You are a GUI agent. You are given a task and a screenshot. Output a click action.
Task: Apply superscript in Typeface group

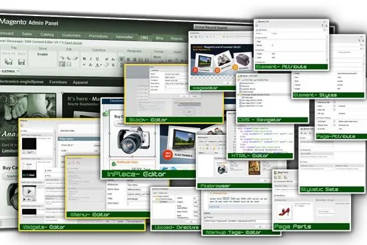click(x=107, y=59)
